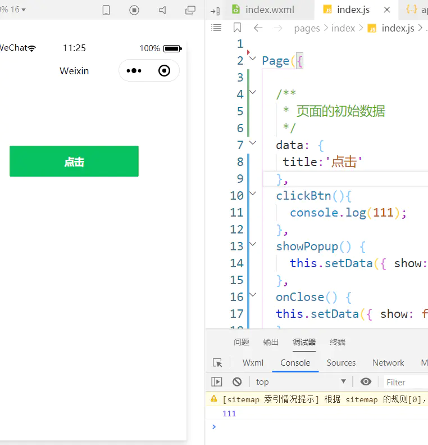Click the console Filter input field

click(406, 383)
